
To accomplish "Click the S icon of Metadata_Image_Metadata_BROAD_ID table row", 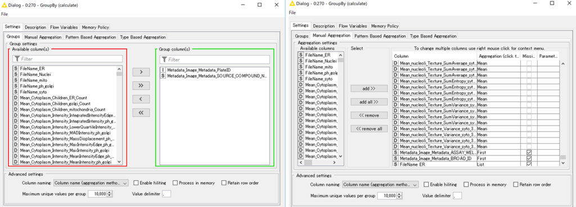I will [395, 158].
